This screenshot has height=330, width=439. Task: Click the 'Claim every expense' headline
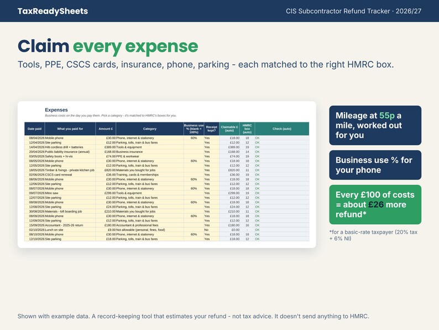tap(108, 46)
